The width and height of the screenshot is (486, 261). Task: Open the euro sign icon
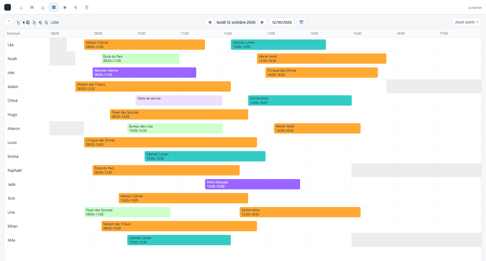tap(76, 8)
